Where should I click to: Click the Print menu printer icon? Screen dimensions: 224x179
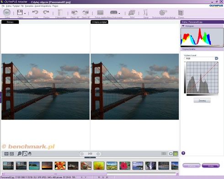pos(113,12)
